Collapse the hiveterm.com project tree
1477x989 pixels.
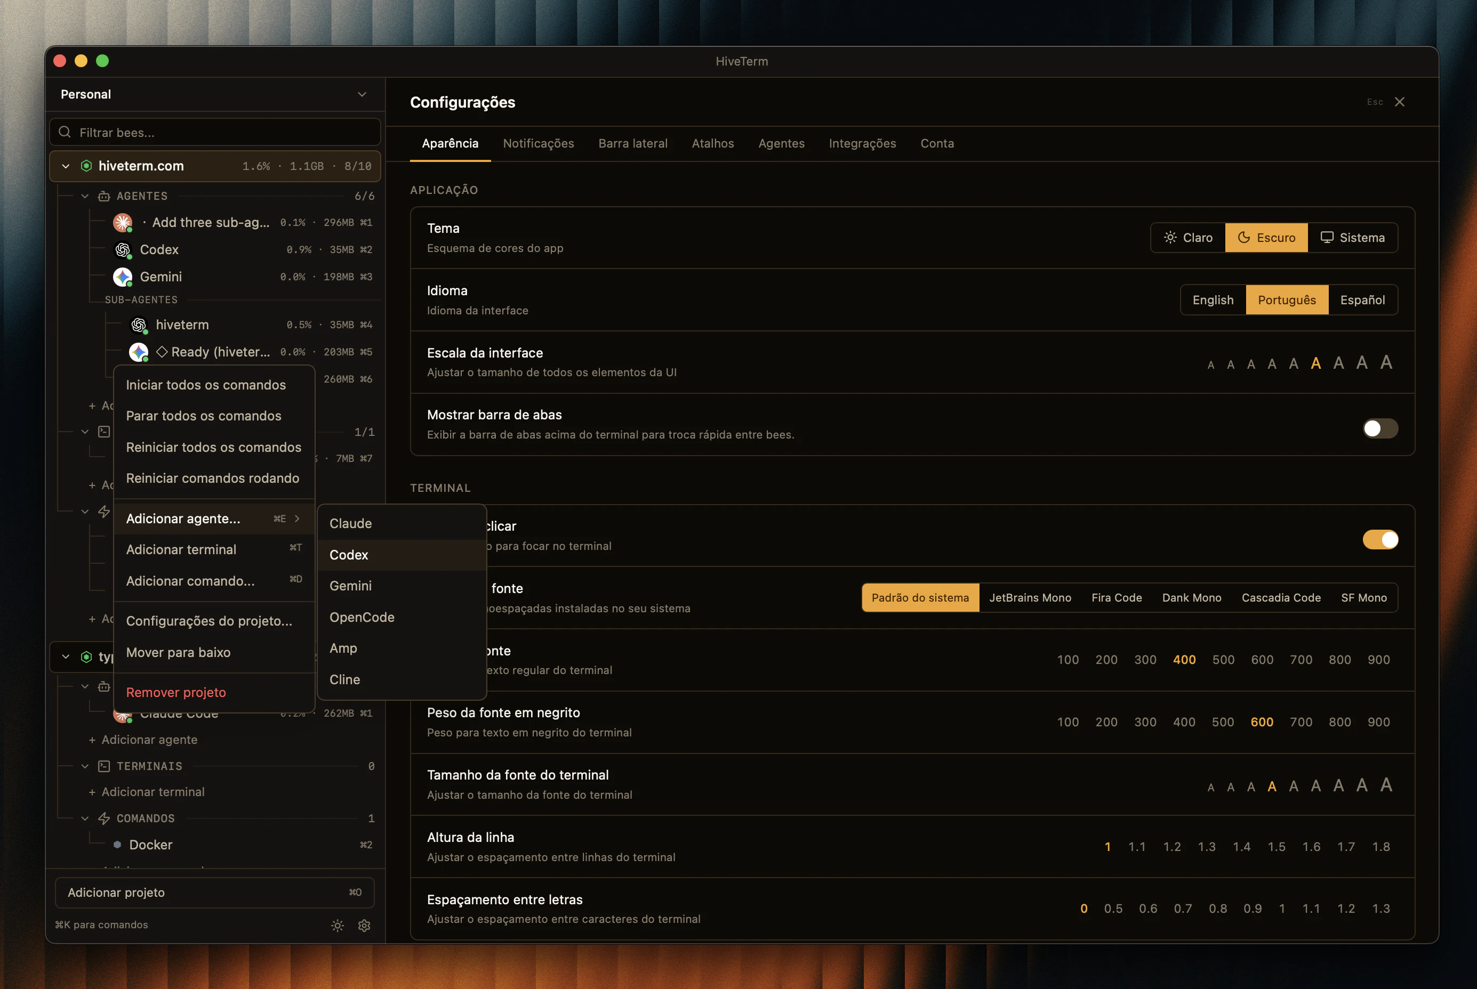(65, 166)
